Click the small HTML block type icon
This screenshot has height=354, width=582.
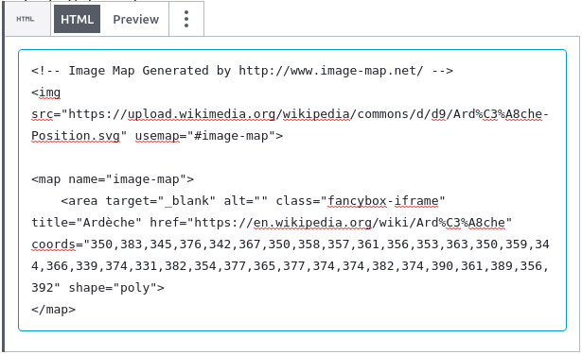(x=26, y=19)
